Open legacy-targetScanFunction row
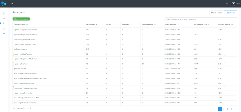 [x=125, y=83]
